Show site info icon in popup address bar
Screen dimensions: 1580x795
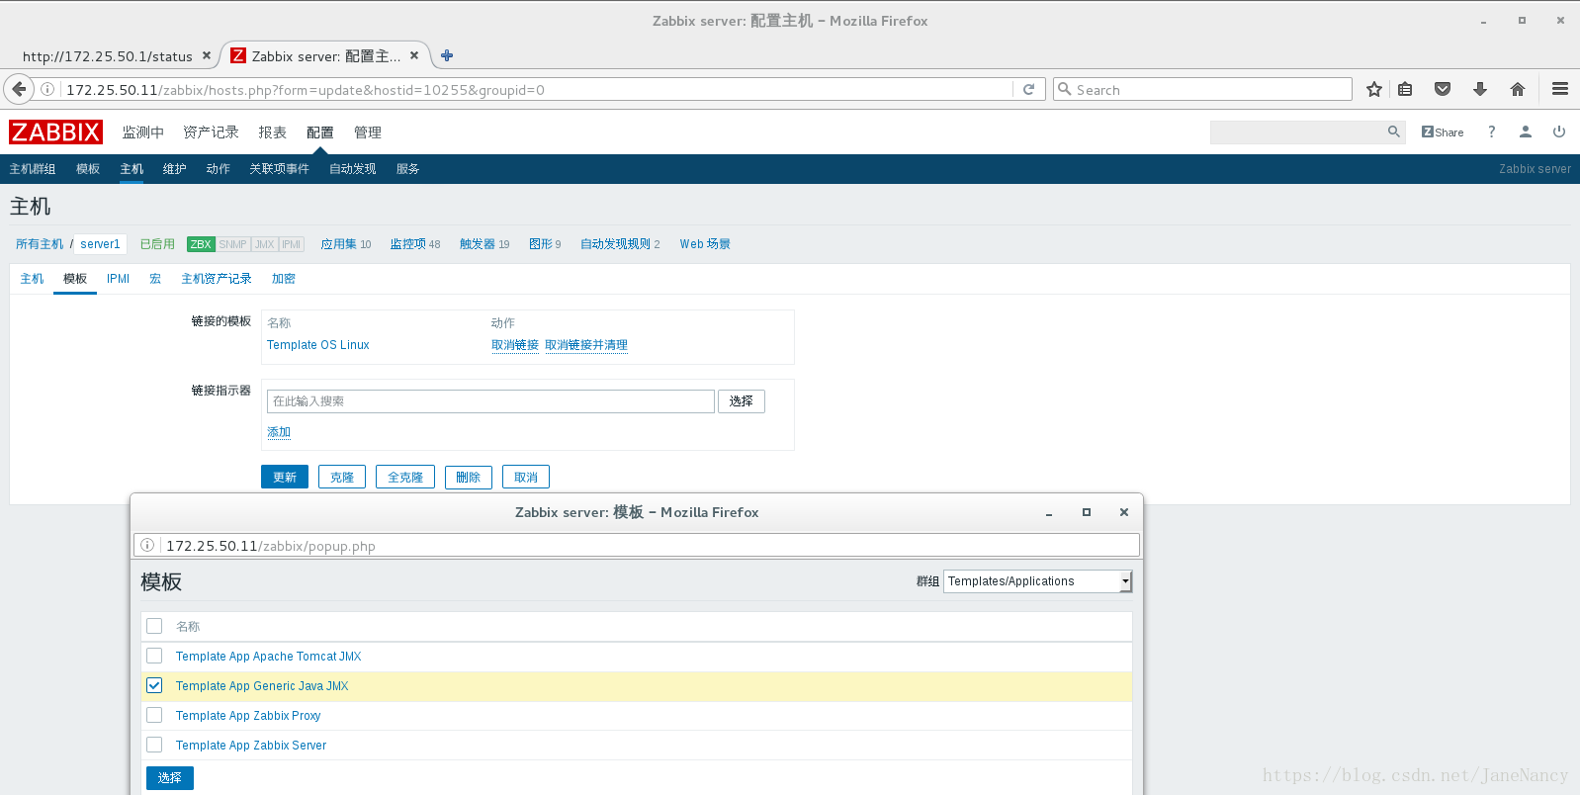pos(147,545)
